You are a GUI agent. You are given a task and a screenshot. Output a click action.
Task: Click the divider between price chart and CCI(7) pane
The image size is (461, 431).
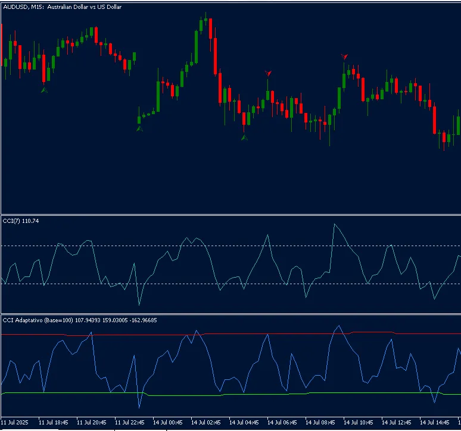(230, 215)
